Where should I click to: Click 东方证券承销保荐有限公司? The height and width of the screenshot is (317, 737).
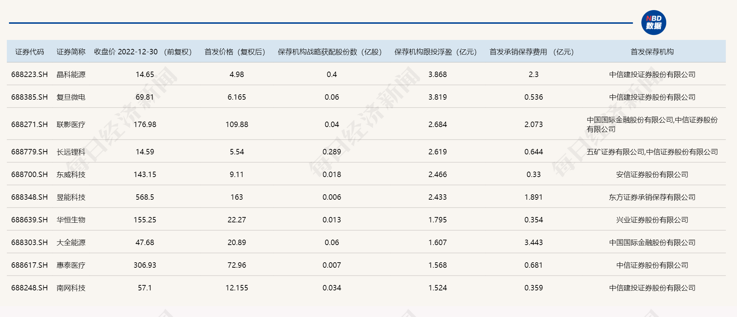click(x=652, y=197)
